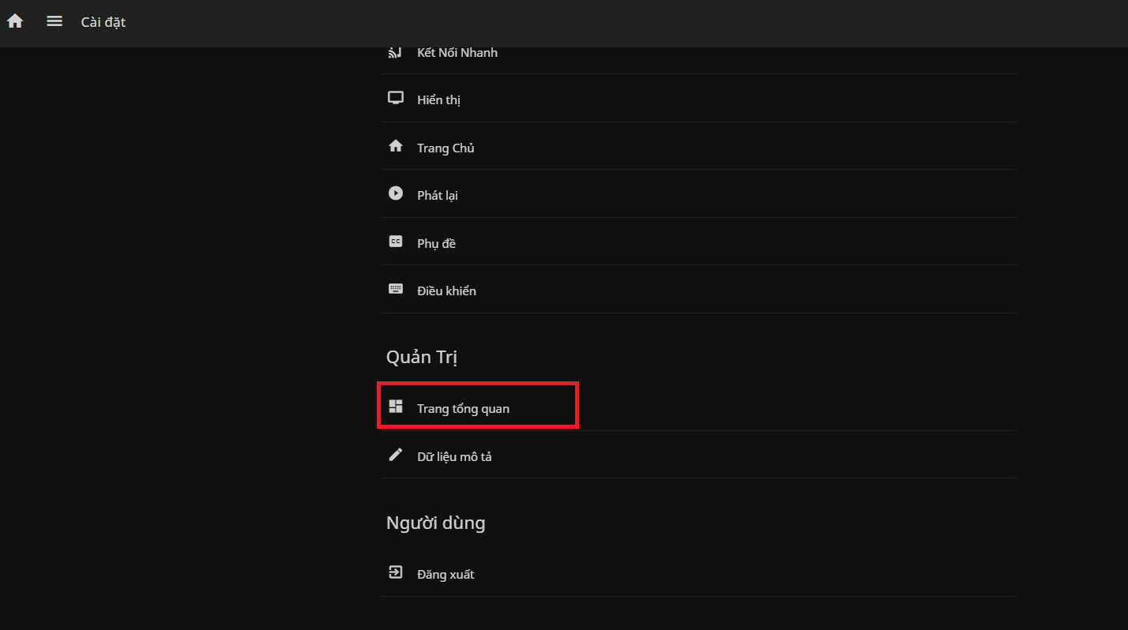
Task: Go to the home page via house icon
Action: [x=15, y=21]
